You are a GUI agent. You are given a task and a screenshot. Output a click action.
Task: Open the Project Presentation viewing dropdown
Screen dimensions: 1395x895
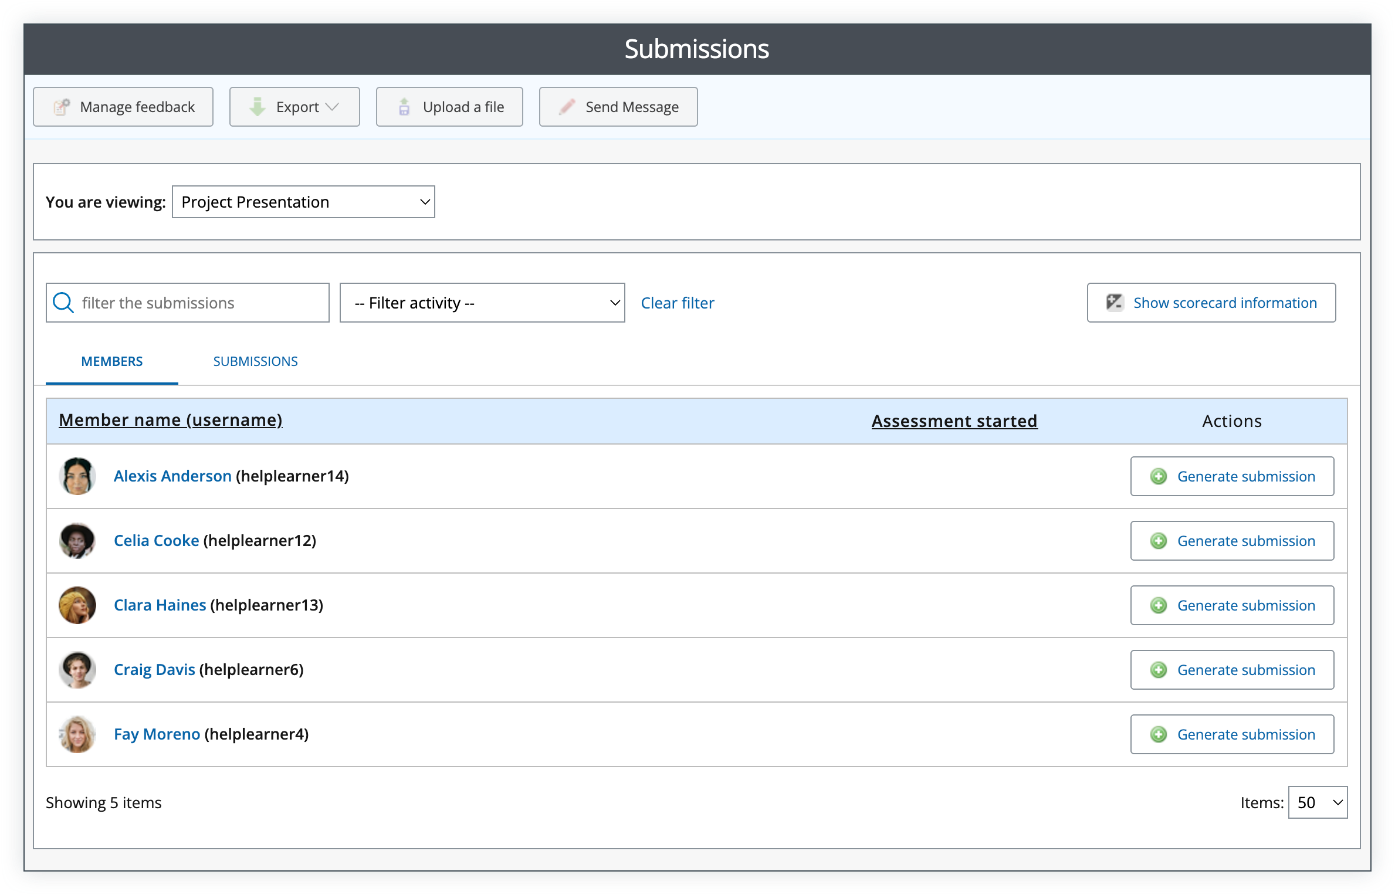pos(303,202)
